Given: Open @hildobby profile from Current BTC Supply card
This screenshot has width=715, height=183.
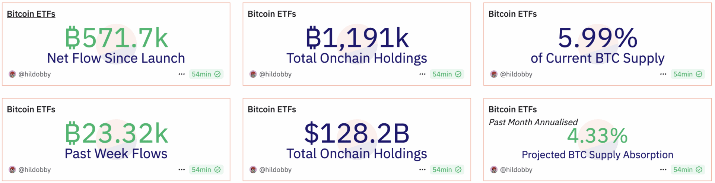Looking at the screenshot, I should click(x=516, y=74).
